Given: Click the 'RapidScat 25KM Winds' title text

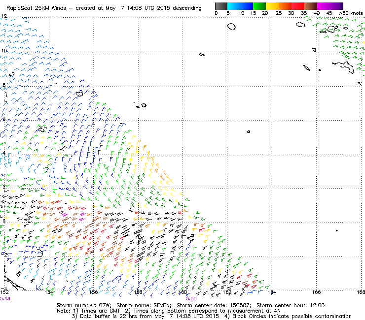Looking at the screenshot, I should click(36, 8).
